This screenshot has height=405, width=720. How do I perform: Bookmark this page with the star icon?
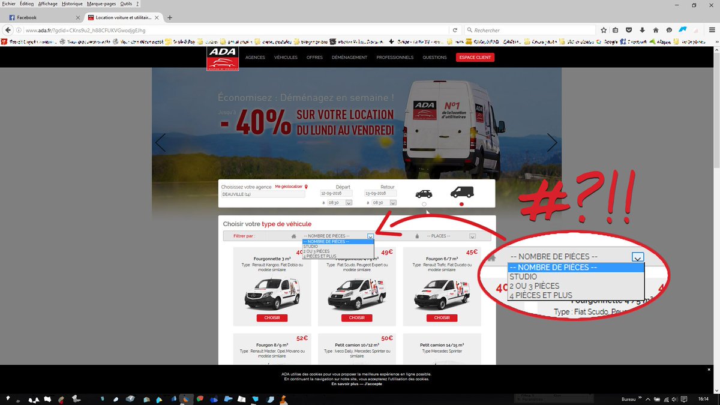604,30
